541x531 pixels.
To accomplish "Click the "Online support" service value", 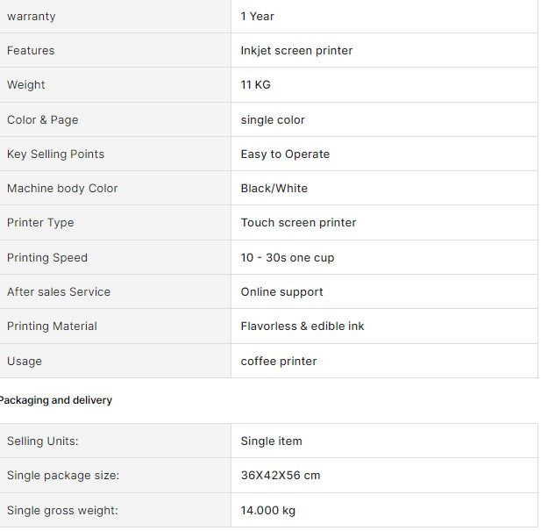I will coord(281,291).
